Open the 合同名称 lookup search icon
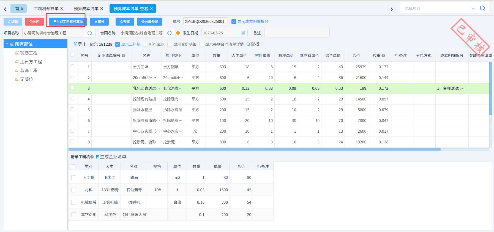This screenshot has height=232, width=494. coord(170,33)
